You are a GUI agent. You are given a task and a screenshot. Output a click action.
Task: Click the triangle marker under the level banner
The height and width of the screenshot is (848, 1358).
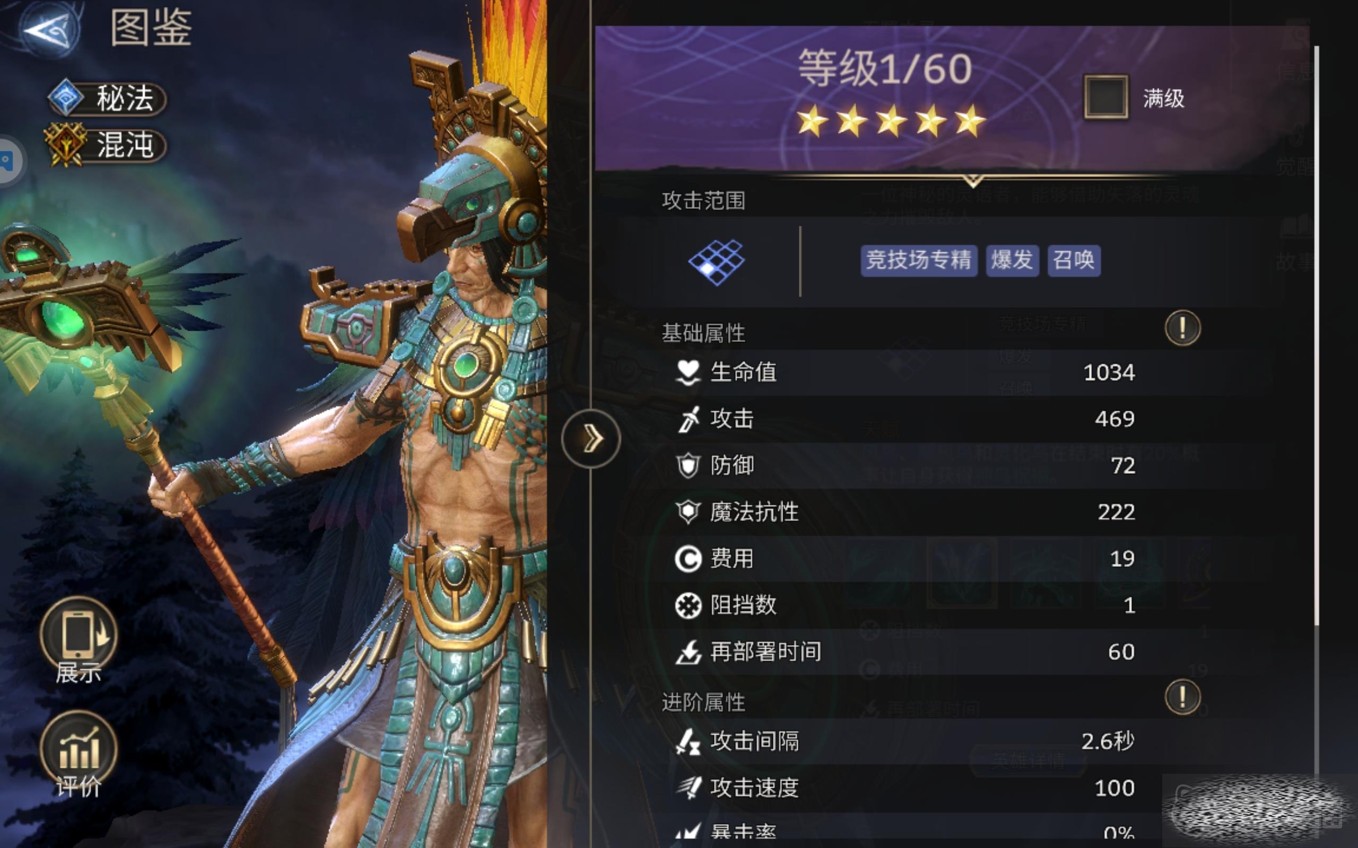pos(973,181)
